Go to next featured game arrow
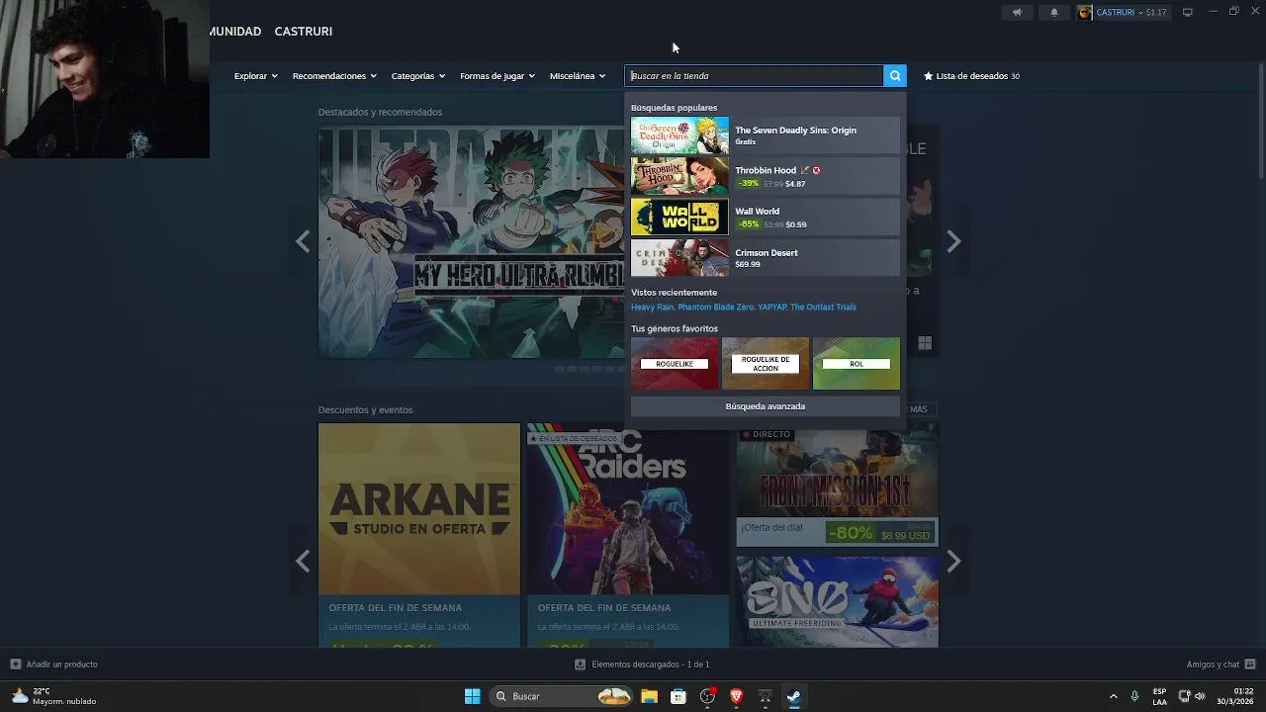 point(953,241)
